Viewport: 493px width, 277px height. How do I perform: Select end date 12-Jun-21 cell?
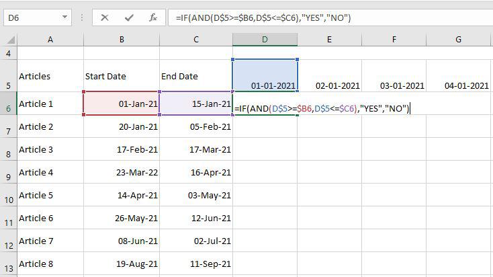pos(196,218)
